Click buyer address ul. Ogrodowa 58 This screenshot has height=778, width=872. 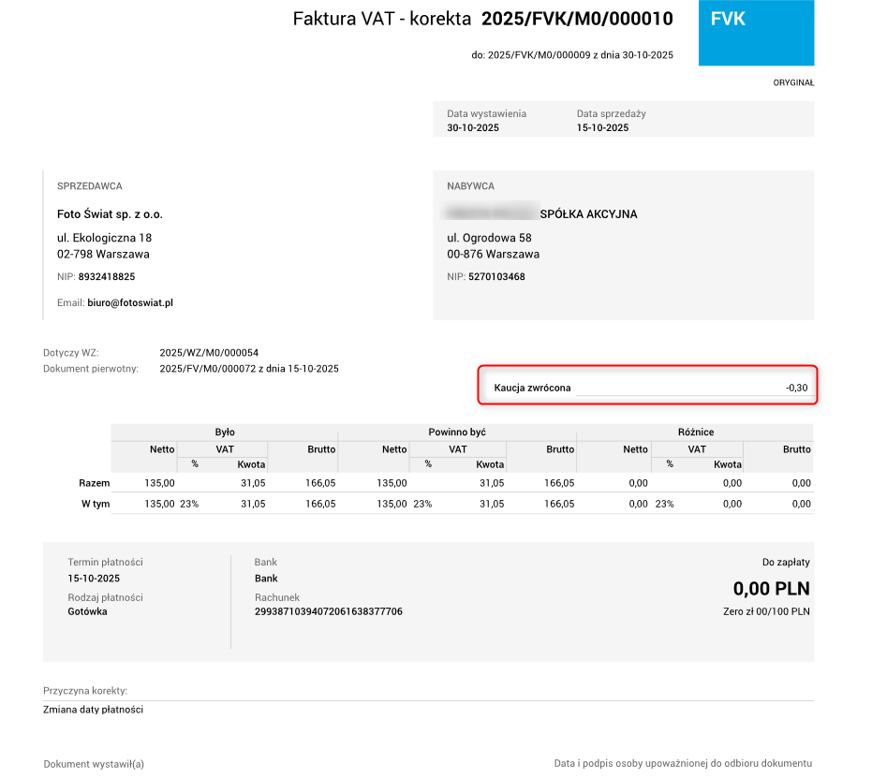[x=489, y=238]
